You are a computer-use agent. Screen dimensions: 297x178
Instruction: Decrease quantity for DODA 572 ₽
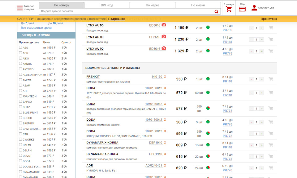tap(251, 93)
